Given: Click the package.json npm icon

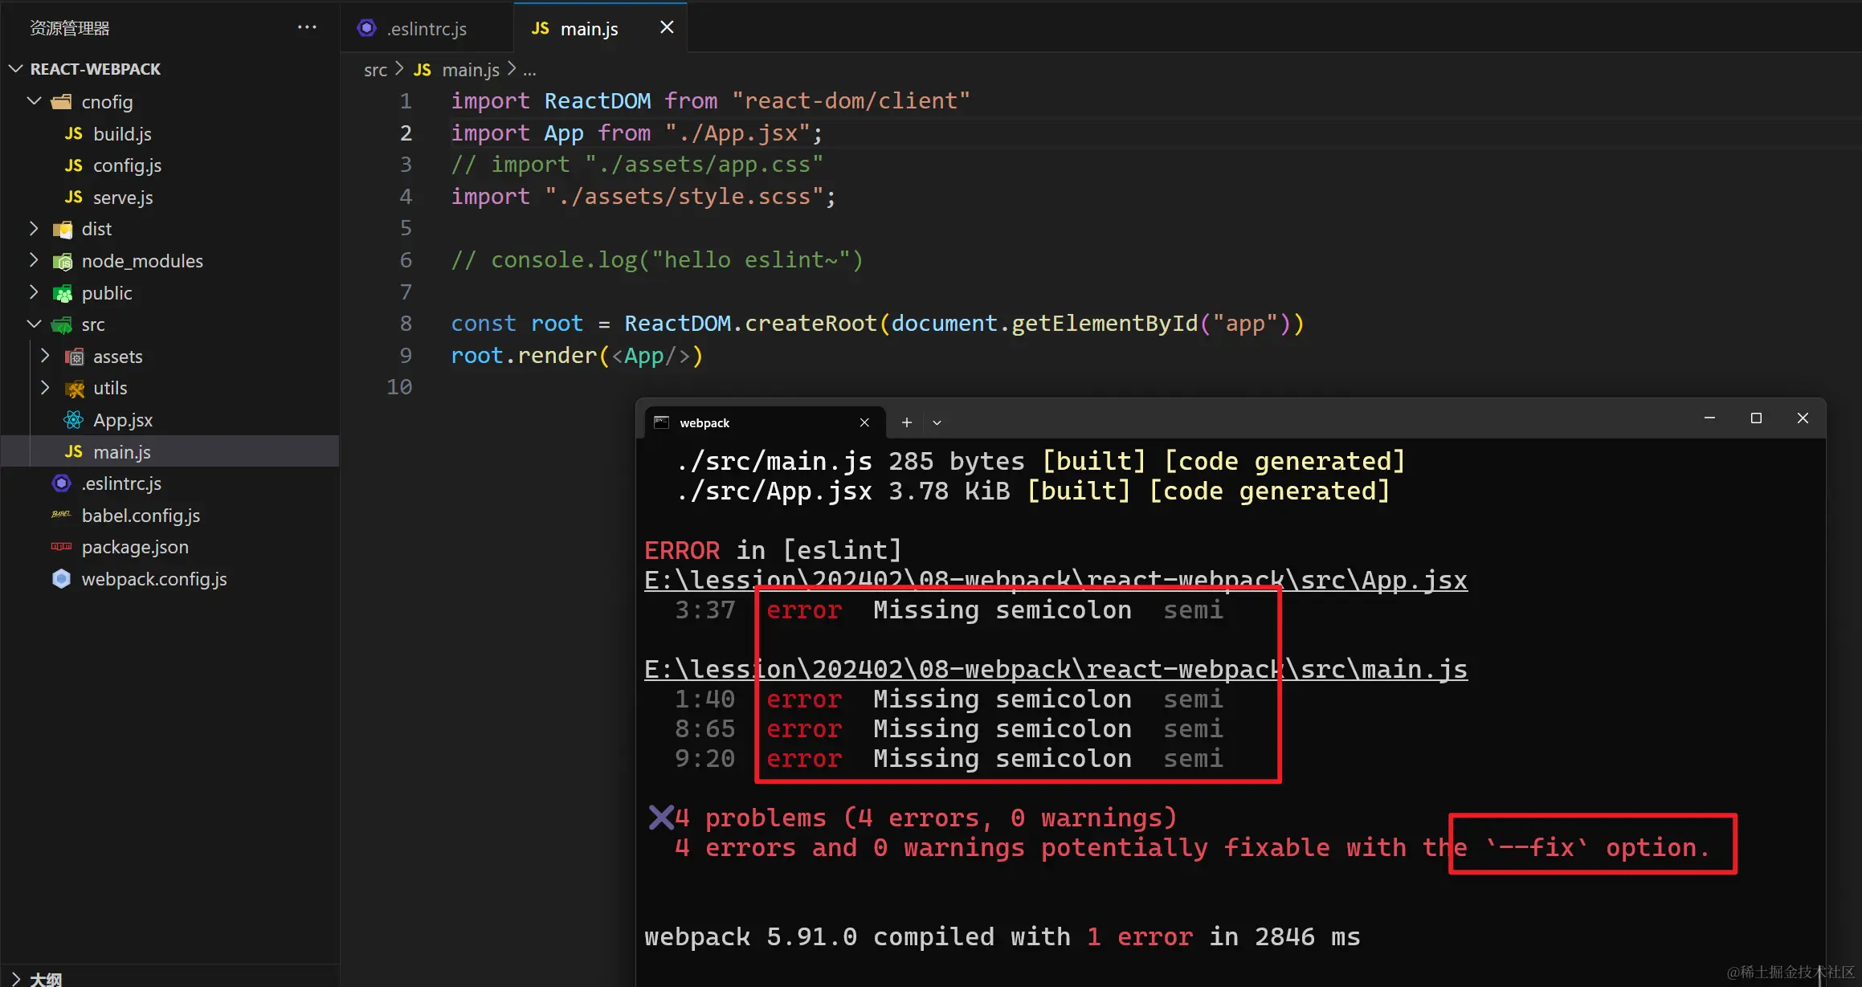Looking at the screenshot, I should tap(61, 547).
